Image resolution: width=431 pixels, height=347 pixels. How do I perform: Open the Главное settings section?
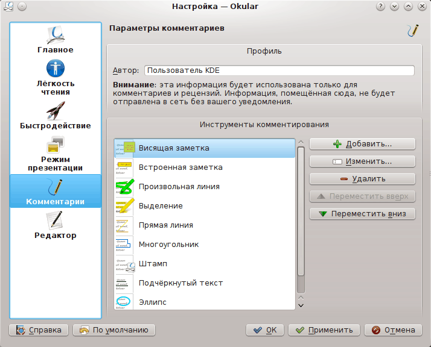point(56,40)
